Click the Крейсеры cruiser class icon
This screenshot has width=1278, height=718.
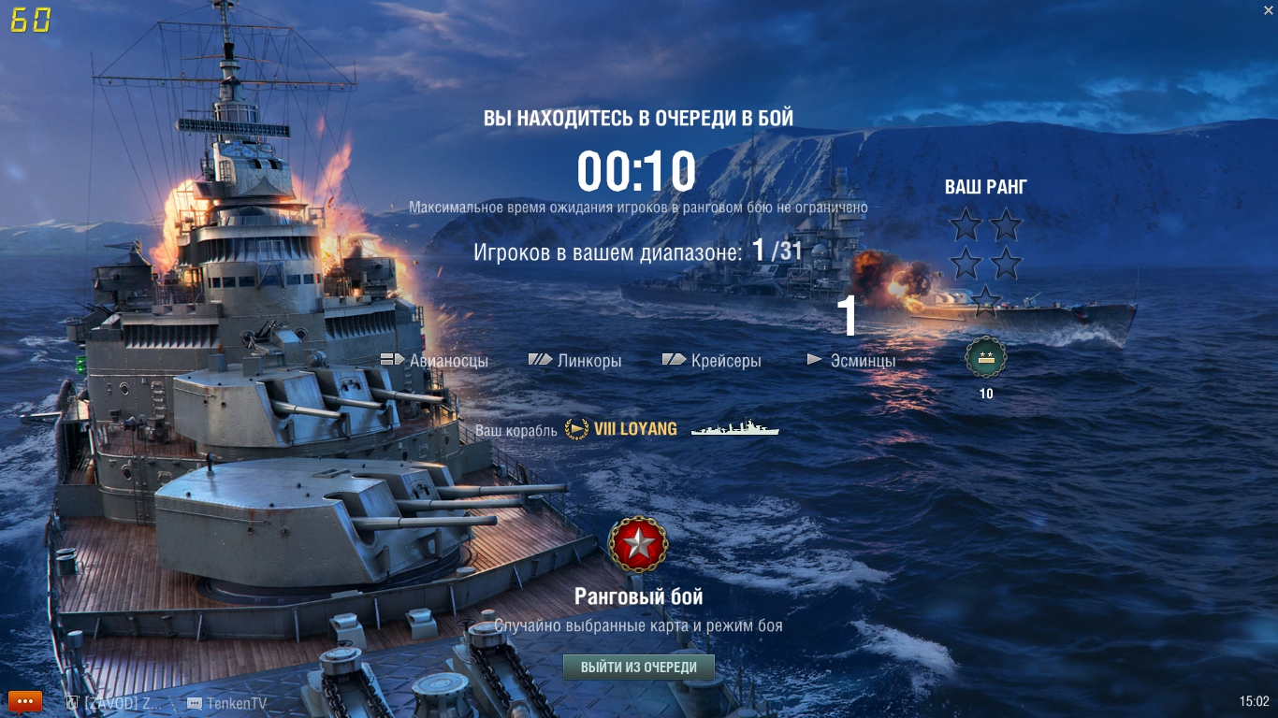click(675, 360)
